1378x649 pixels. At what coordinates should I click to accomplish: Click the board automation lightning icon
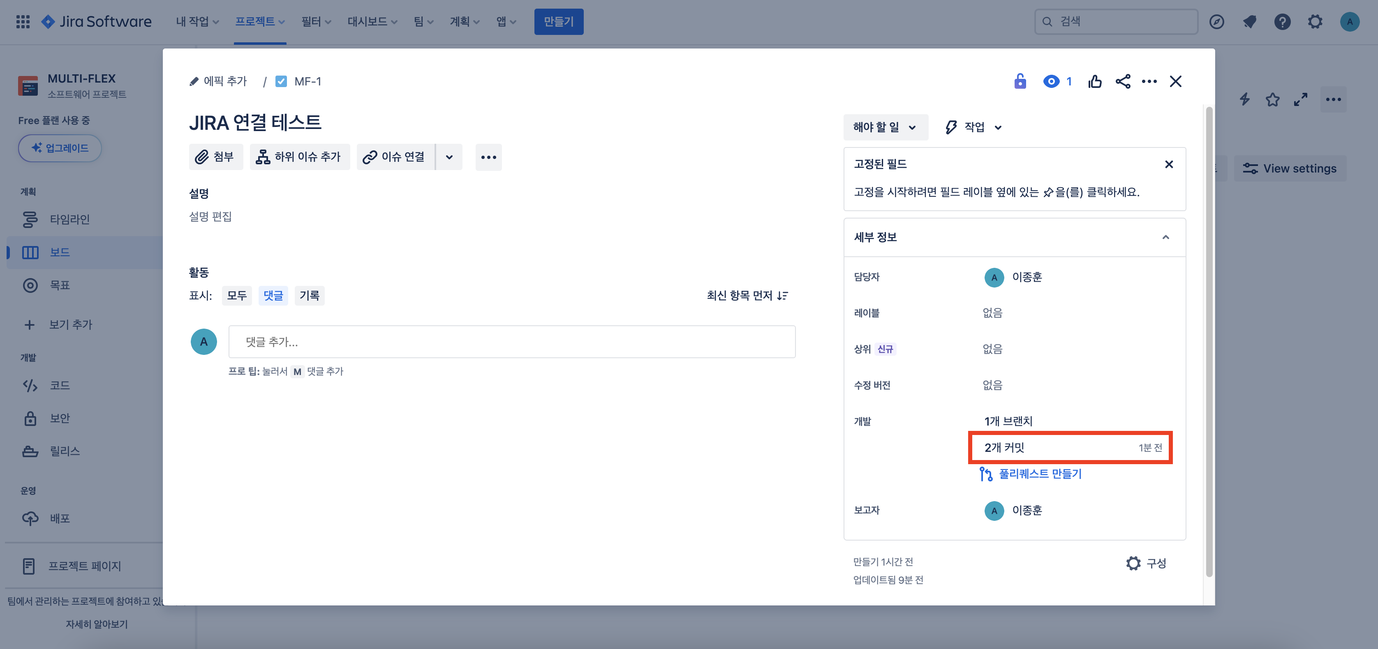tap(1245, 99)
